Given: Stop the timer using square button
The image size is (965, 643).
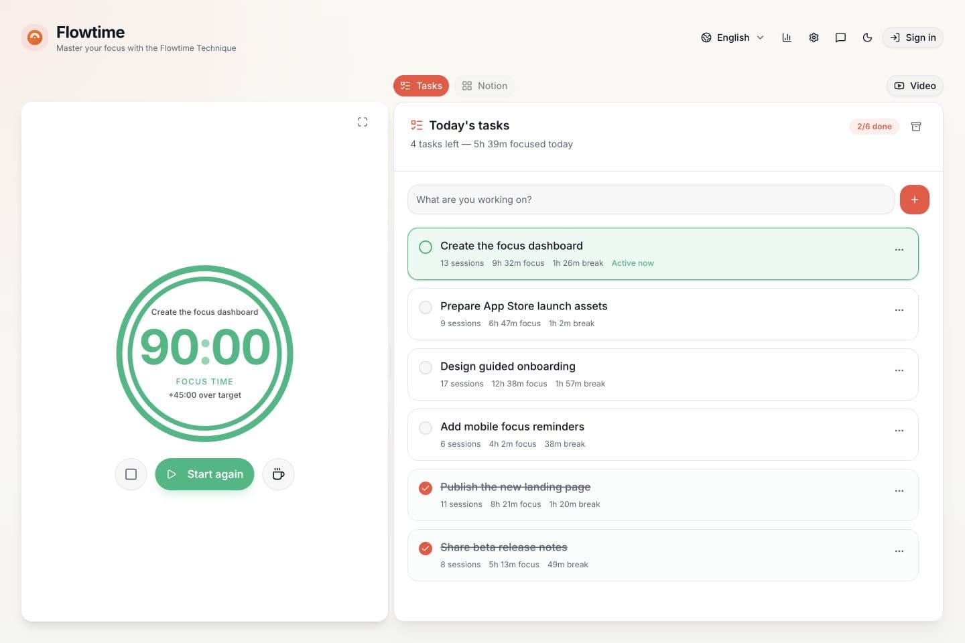Looking at the screenshot, I should (131, 474).
